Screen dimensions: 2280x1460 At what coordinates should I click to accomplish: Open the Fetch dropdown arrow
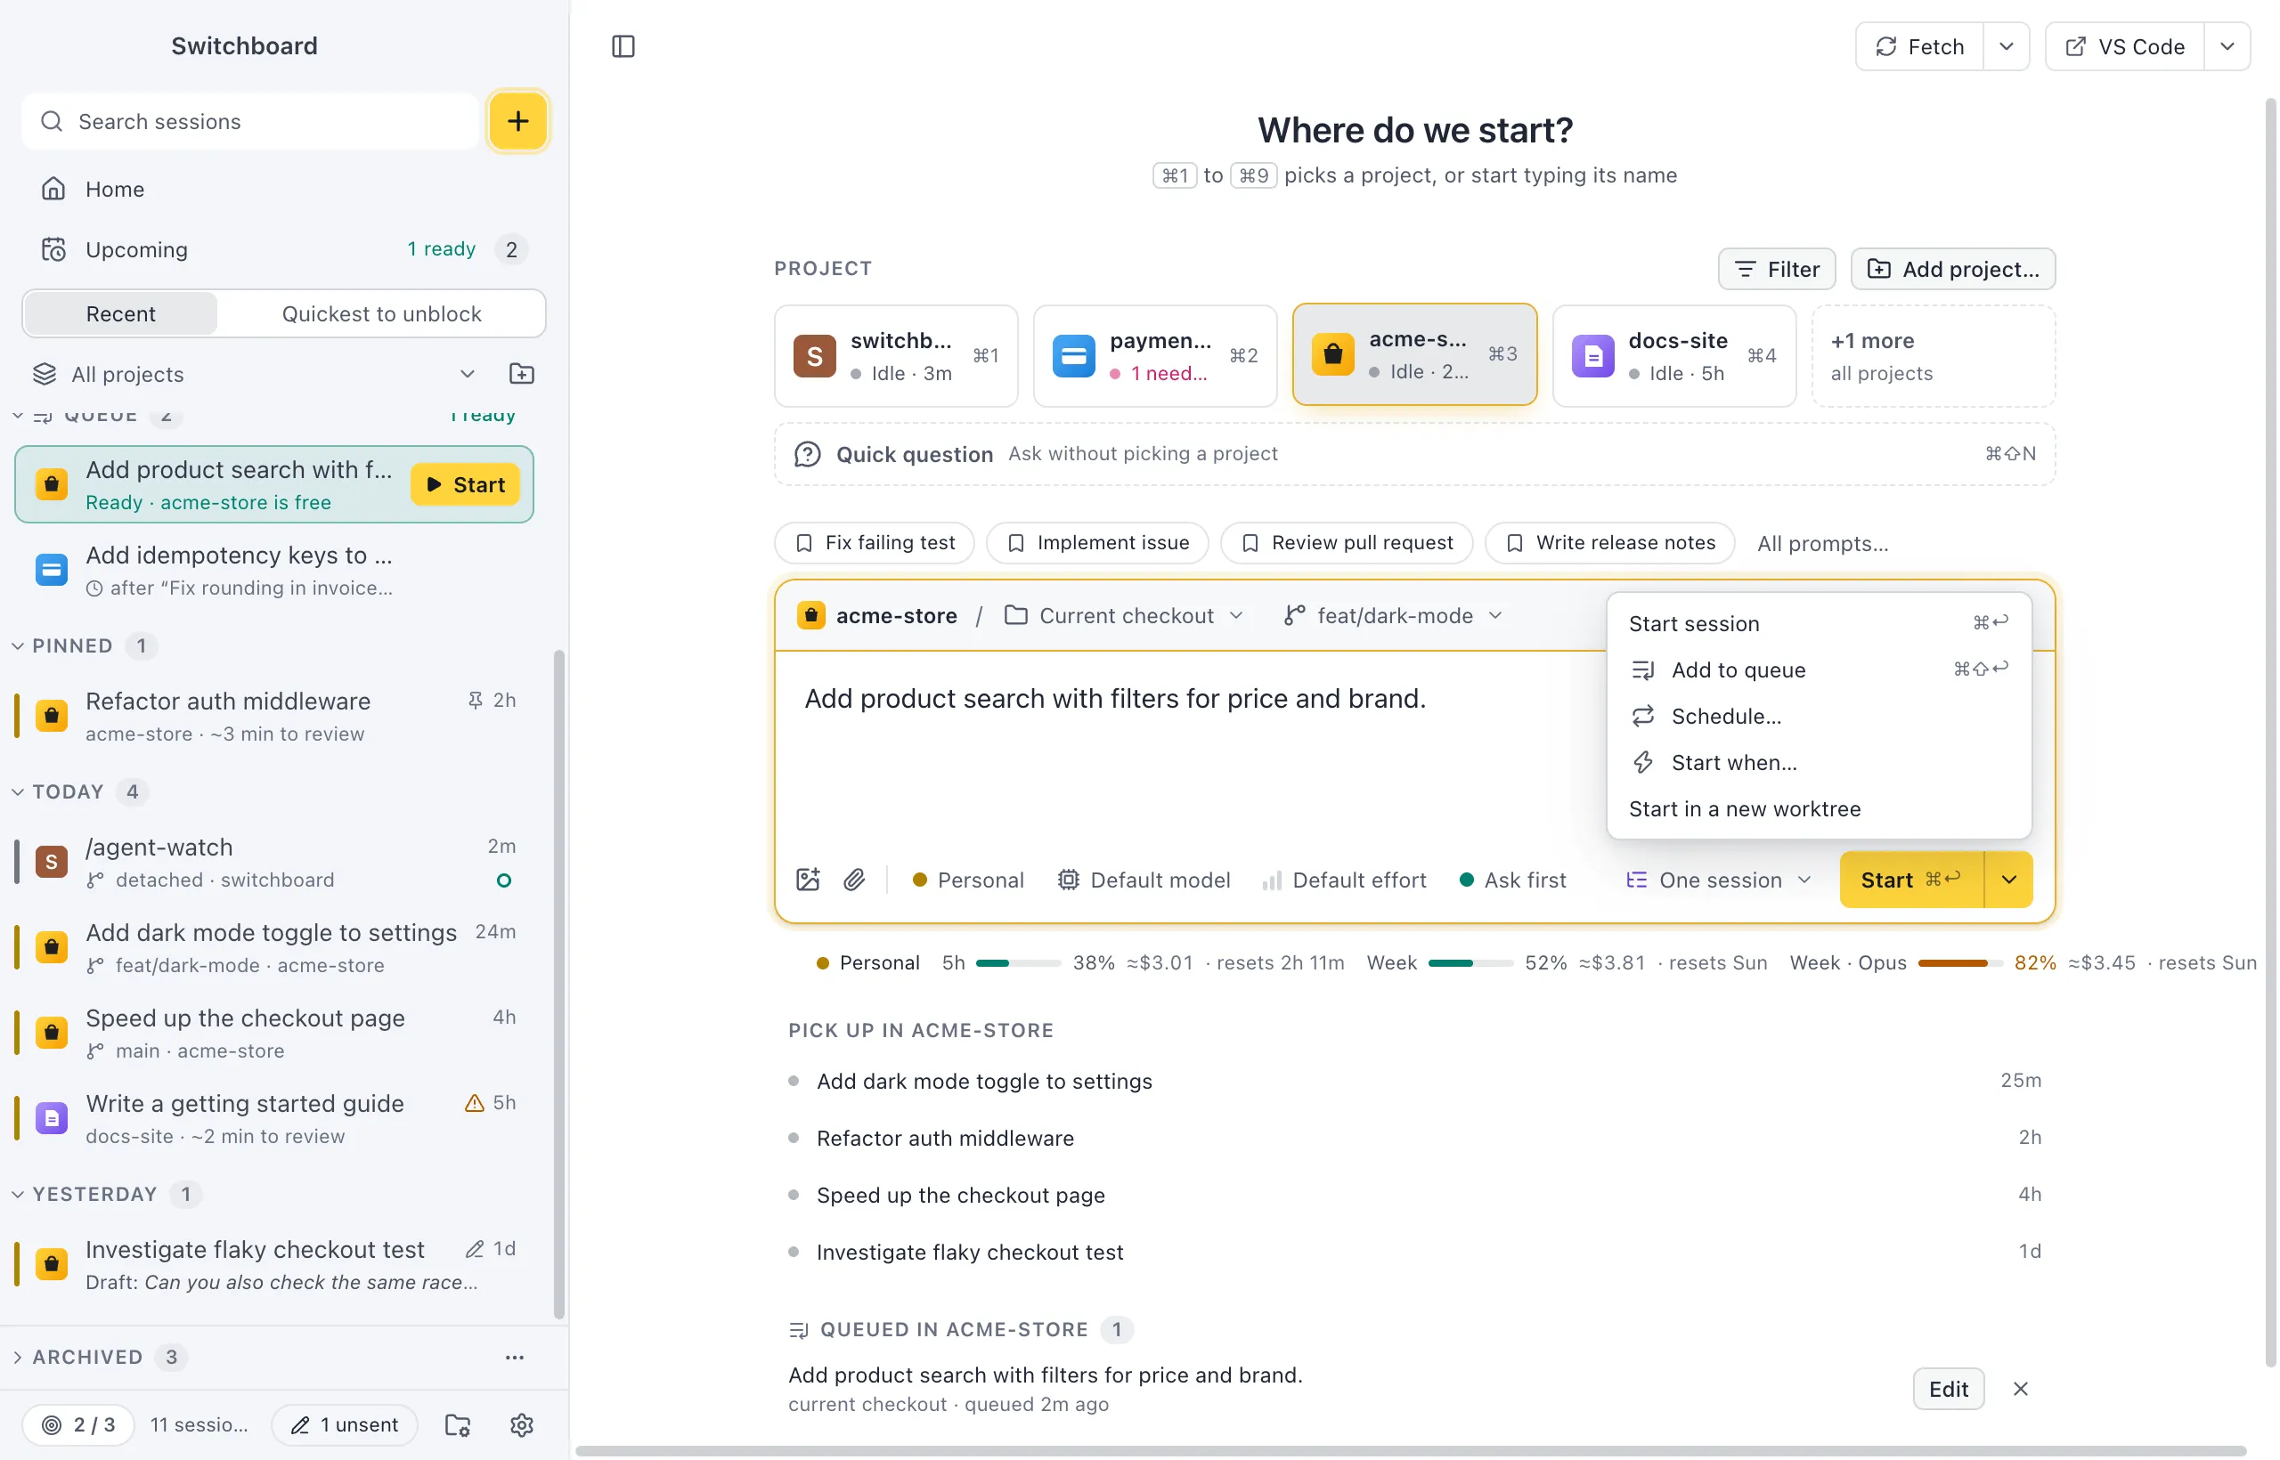(2006, 46)
